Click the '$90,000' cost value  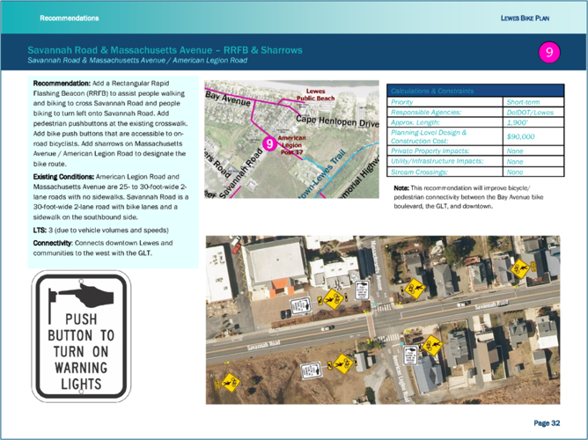tap(520, 136)
